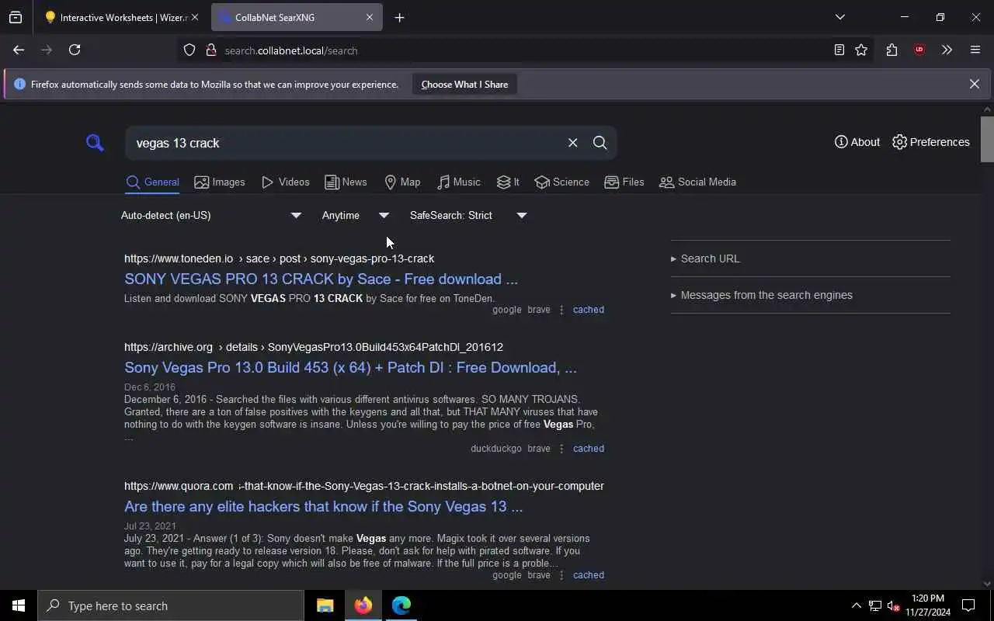Open search Preferences

pos(931,142)
